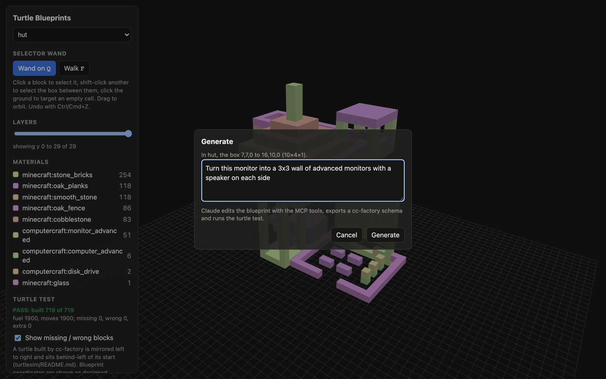Select minecraft:stone_bricks material text
The image size is (606, 379).
click(x=57, y=175)
